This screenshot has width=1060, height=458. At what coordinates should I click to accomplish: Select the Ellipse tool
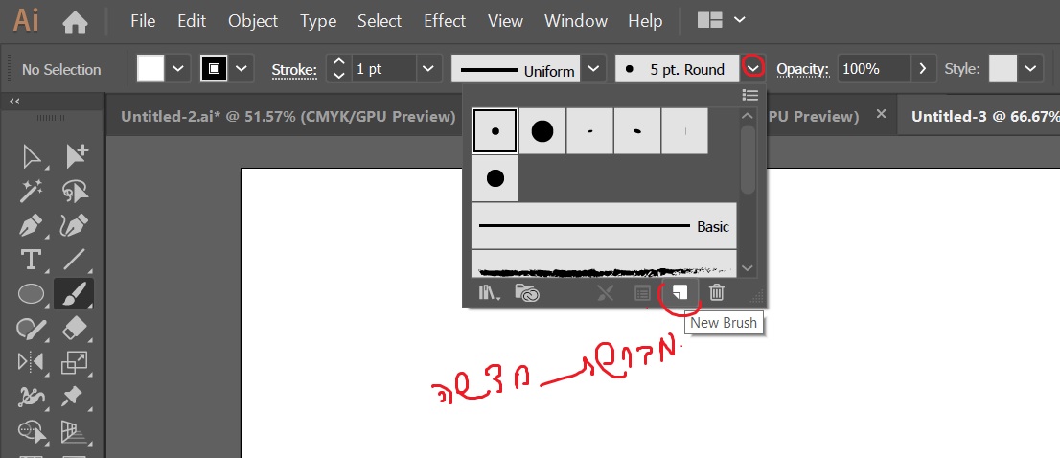click(32, 294)
